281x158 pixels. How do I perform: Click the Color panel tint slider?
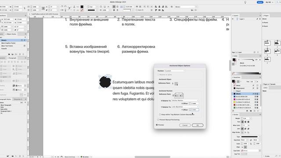tap(247, 60)
